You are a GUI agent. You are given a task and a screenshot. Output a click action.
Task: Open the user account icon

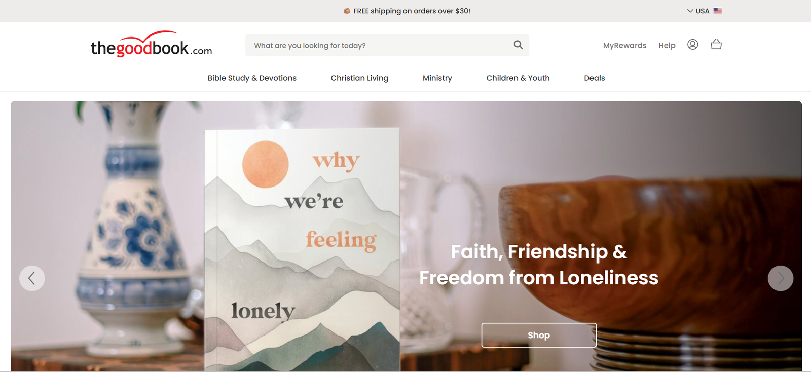692,45
